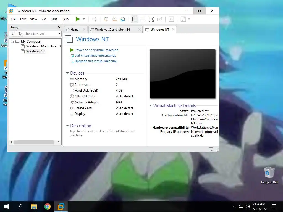
Task: Click the Sound Card device icon
Action: point(72,108)
